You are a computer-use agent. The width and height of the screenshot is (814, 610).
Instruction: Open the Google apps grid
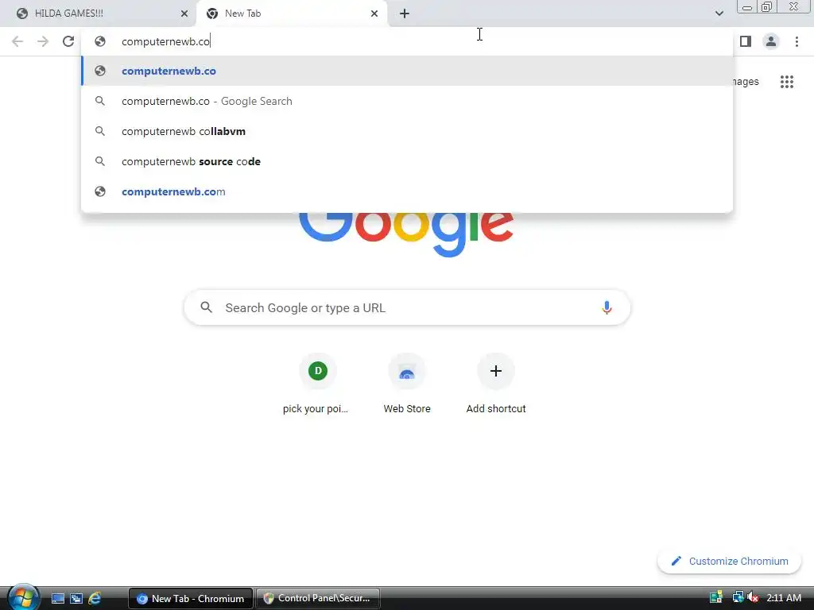click(x=787, y=82)
